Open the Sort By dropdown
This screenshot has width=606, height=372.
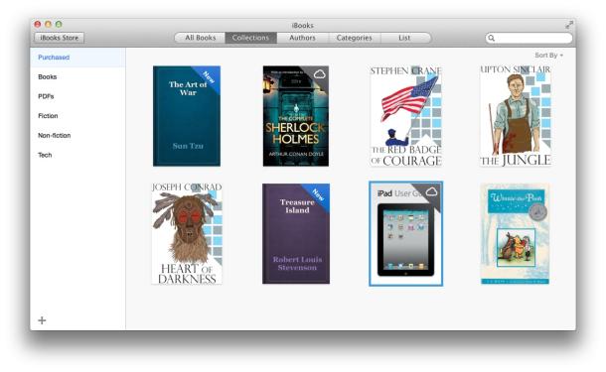tap(548, 56)
